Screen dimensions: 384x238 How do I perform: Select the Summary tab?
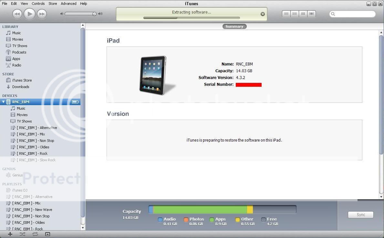click(234, 26)
